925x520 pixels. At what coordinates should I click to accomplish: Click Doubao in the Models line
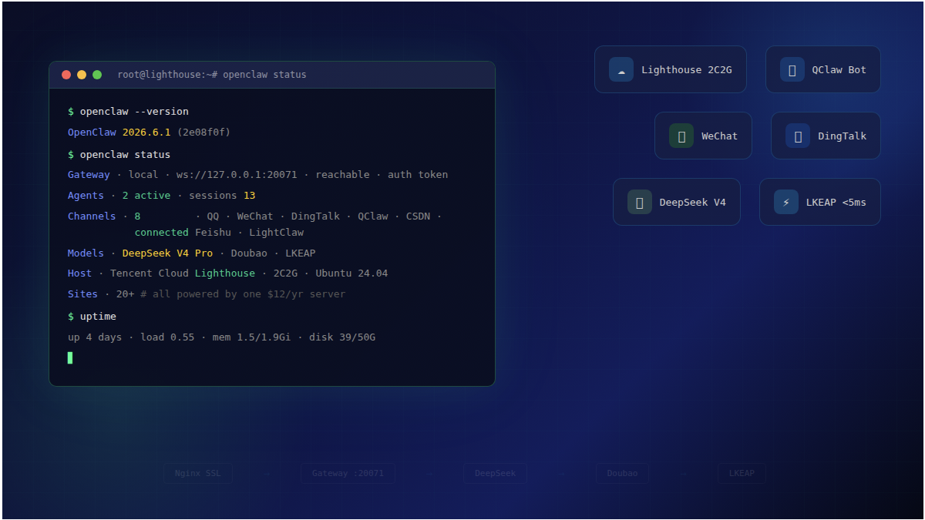(249, 253)
